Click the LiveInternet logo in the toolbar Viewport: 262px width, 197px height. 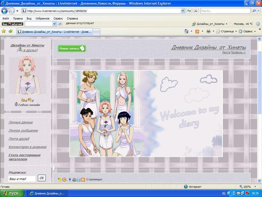click(x=12, y=24)
